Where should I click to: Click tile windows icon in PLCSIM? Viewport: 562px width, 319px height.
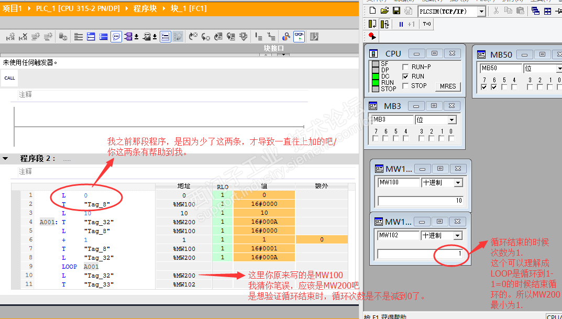pos(548,11)
